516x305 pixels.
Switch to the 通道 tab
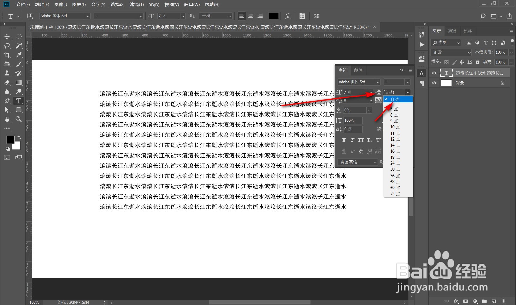click(x=452, y=31)
